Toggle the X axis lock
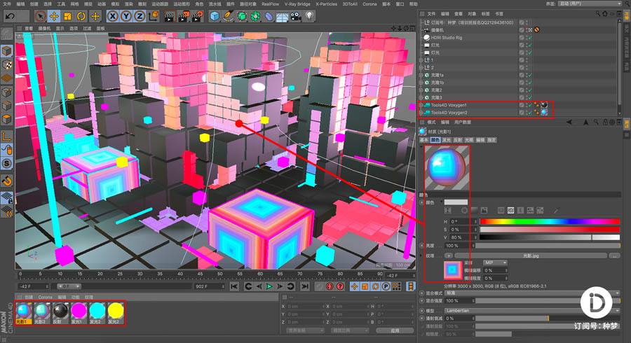This screenshot has width=631, height=343. click(x=113, y=17)
